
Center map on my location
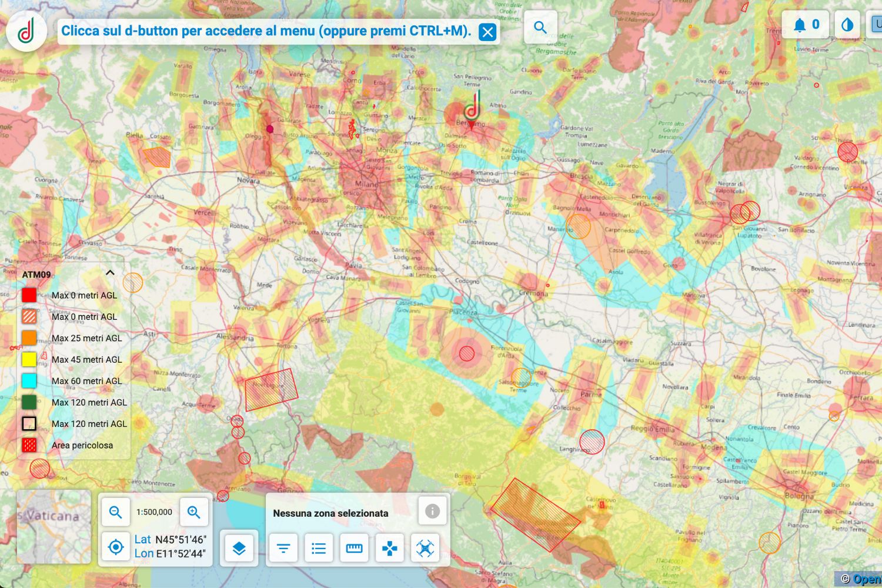coord(116,547)
